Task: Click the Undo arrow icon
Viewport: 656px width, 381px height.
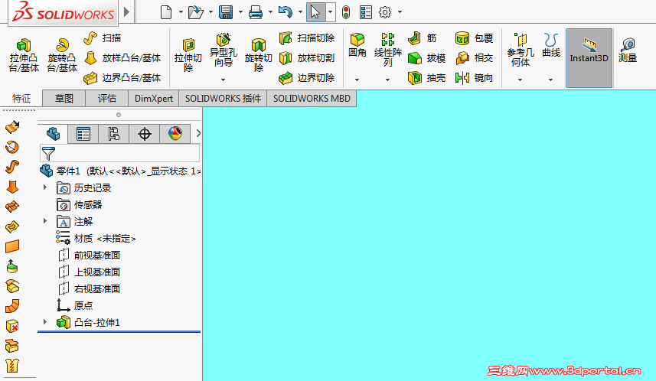Action: (x=286, y=12)
